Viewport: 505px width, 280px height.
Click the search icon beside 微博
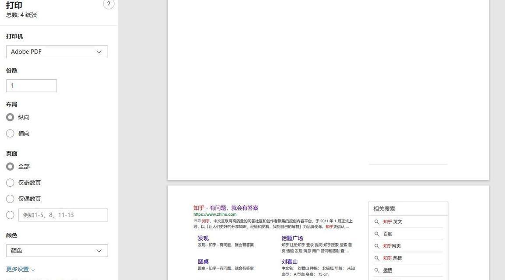377,270
